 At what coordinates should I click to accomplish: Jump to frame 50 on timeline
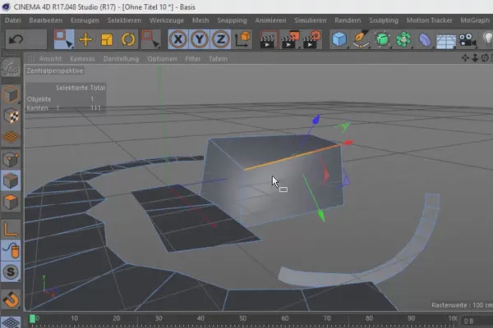click(242, 318)
